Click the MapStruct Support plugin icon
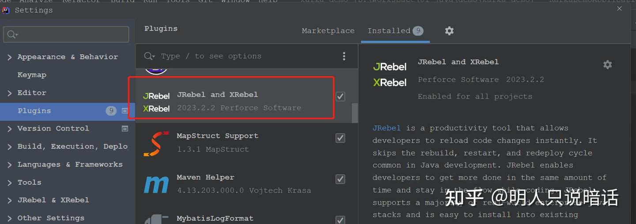This screenshot has height=224, width=636. (x=156, y=143)
